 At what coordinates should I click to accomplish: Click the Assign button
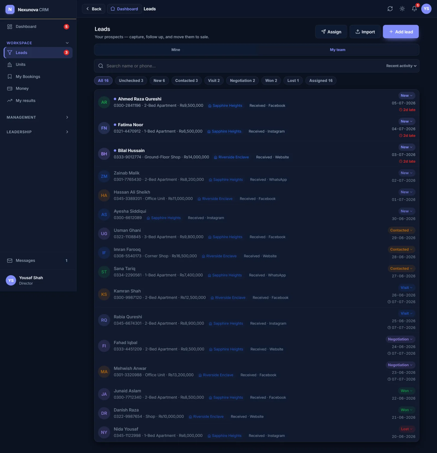tap(331, 32)
